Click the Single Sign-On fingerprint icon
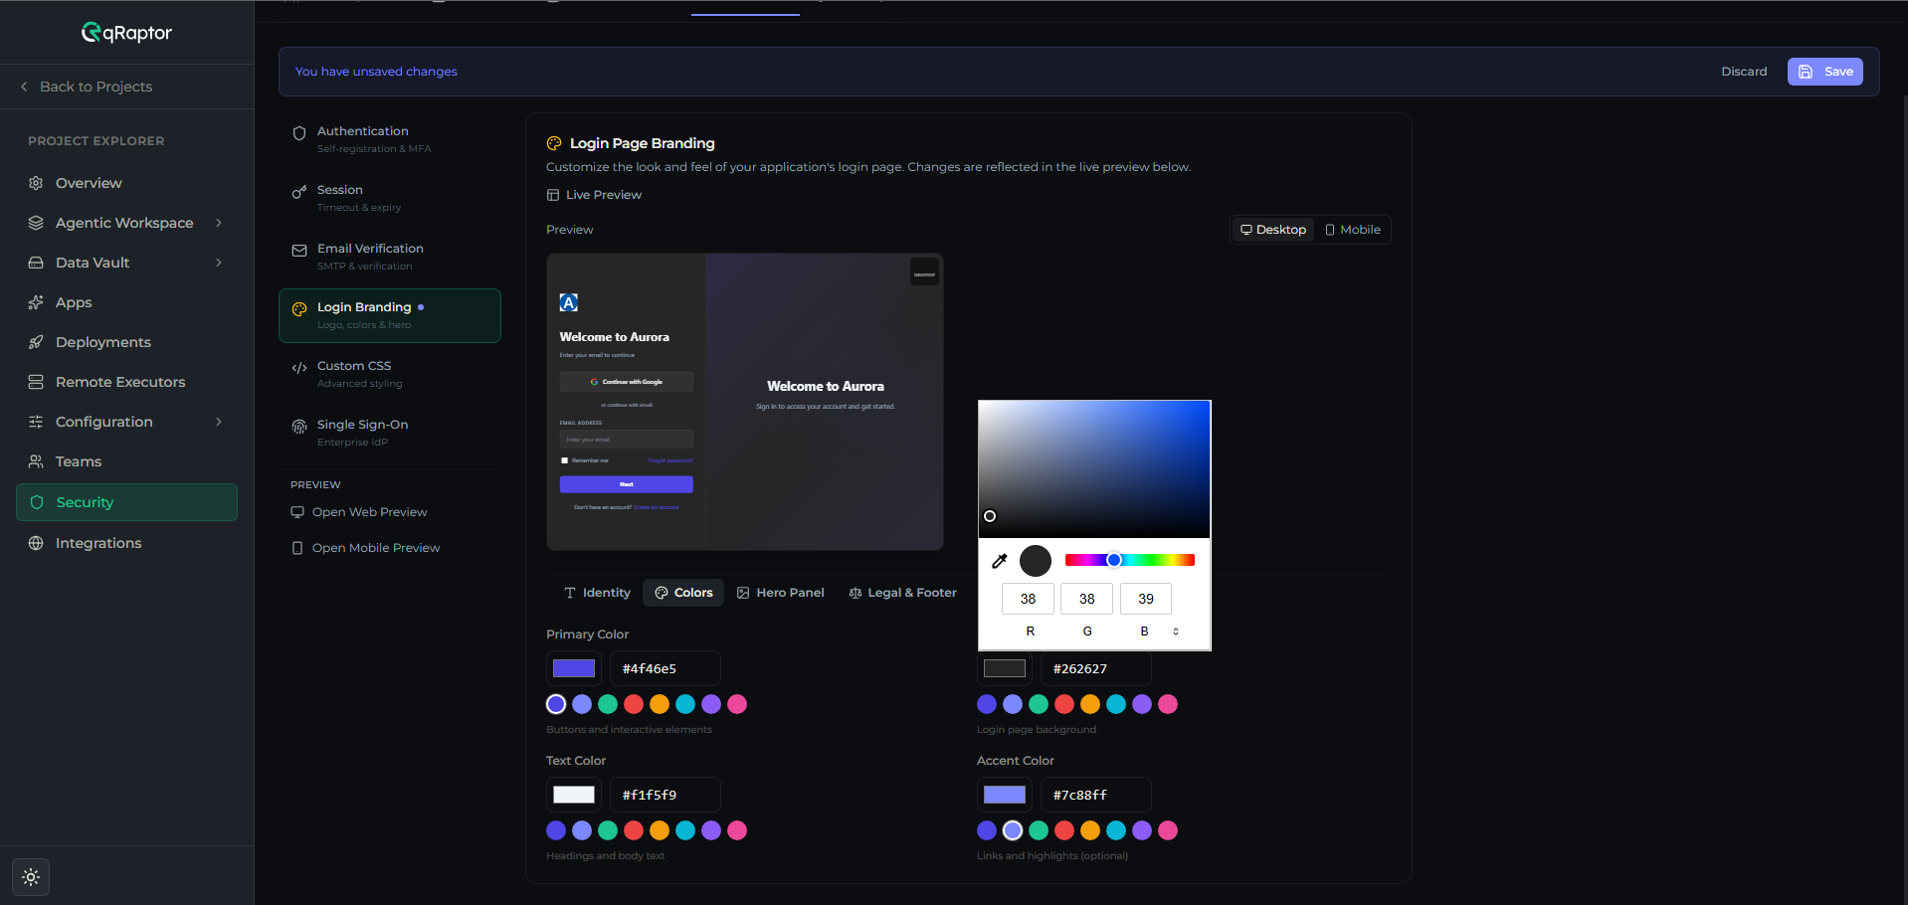This screenshot has height=905, width=1908. click(299, 427)
